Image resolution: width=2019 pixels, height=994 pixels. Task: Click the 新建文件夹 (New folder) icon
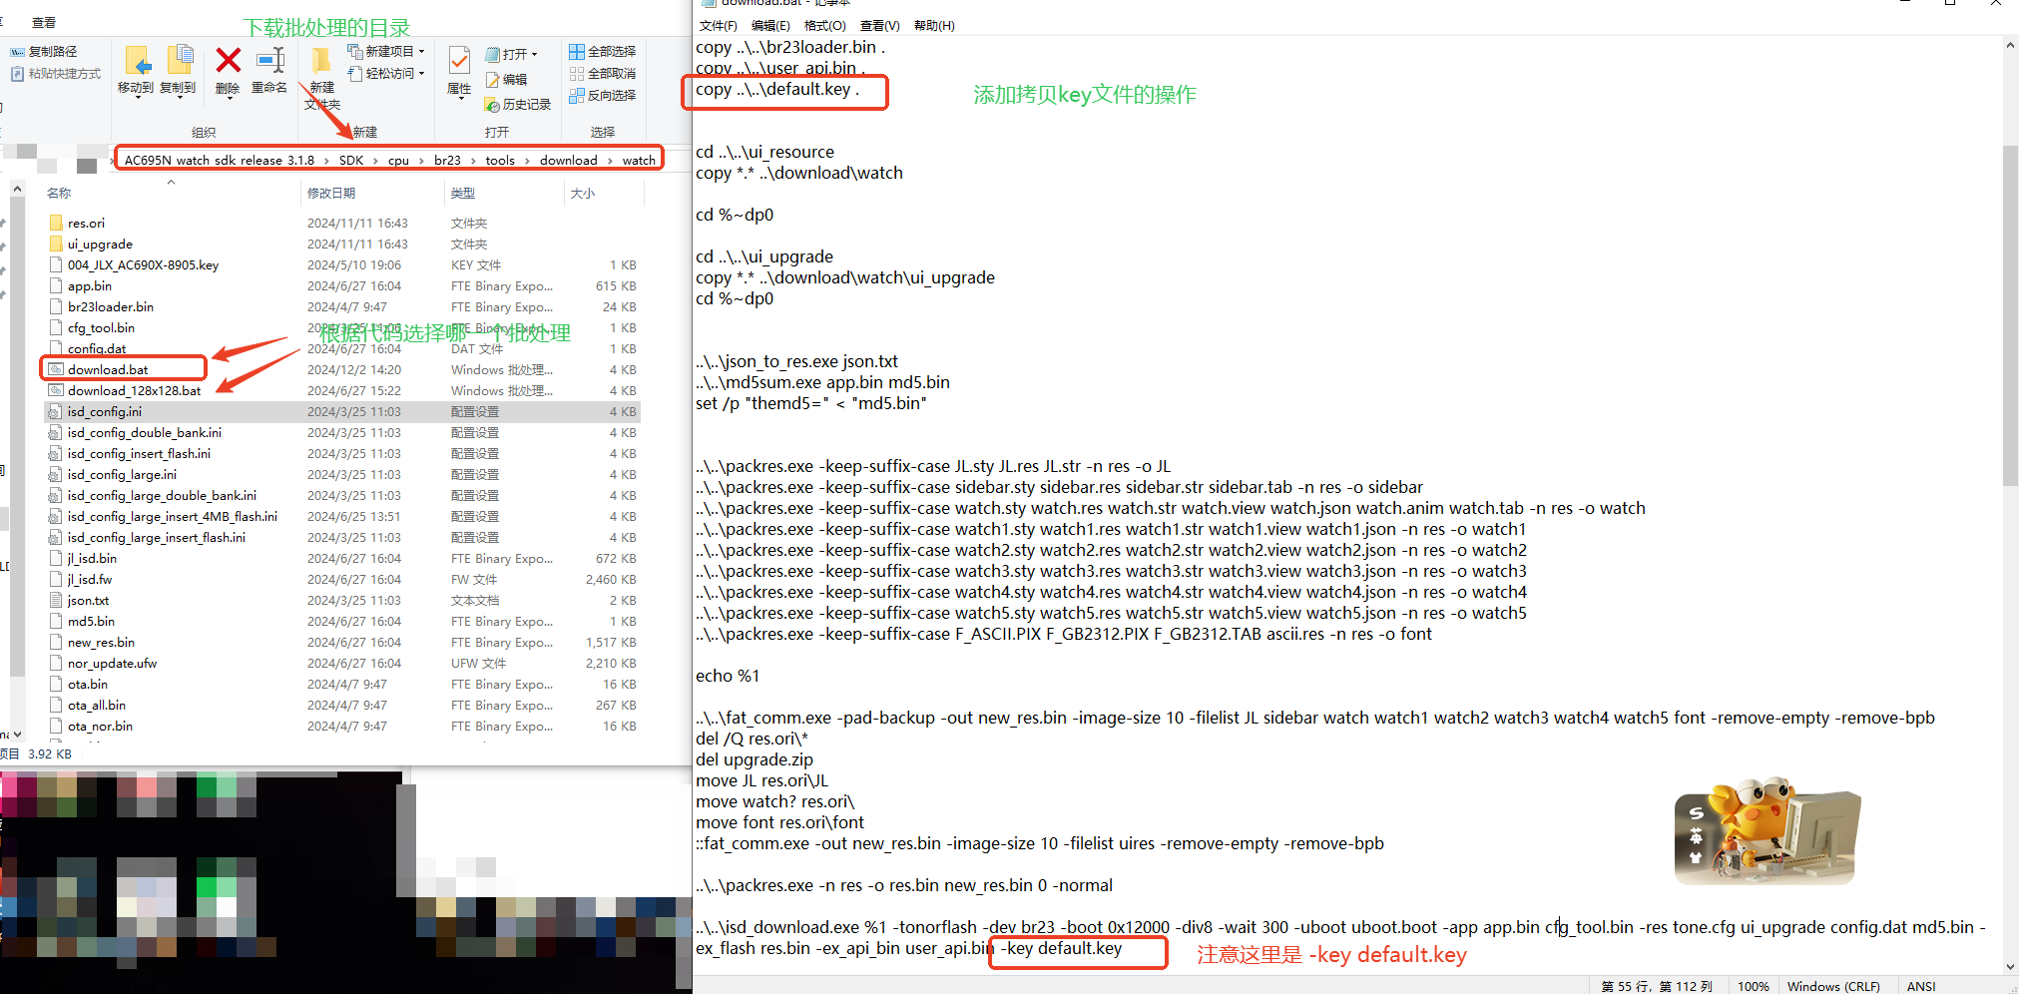click(321, 77)
